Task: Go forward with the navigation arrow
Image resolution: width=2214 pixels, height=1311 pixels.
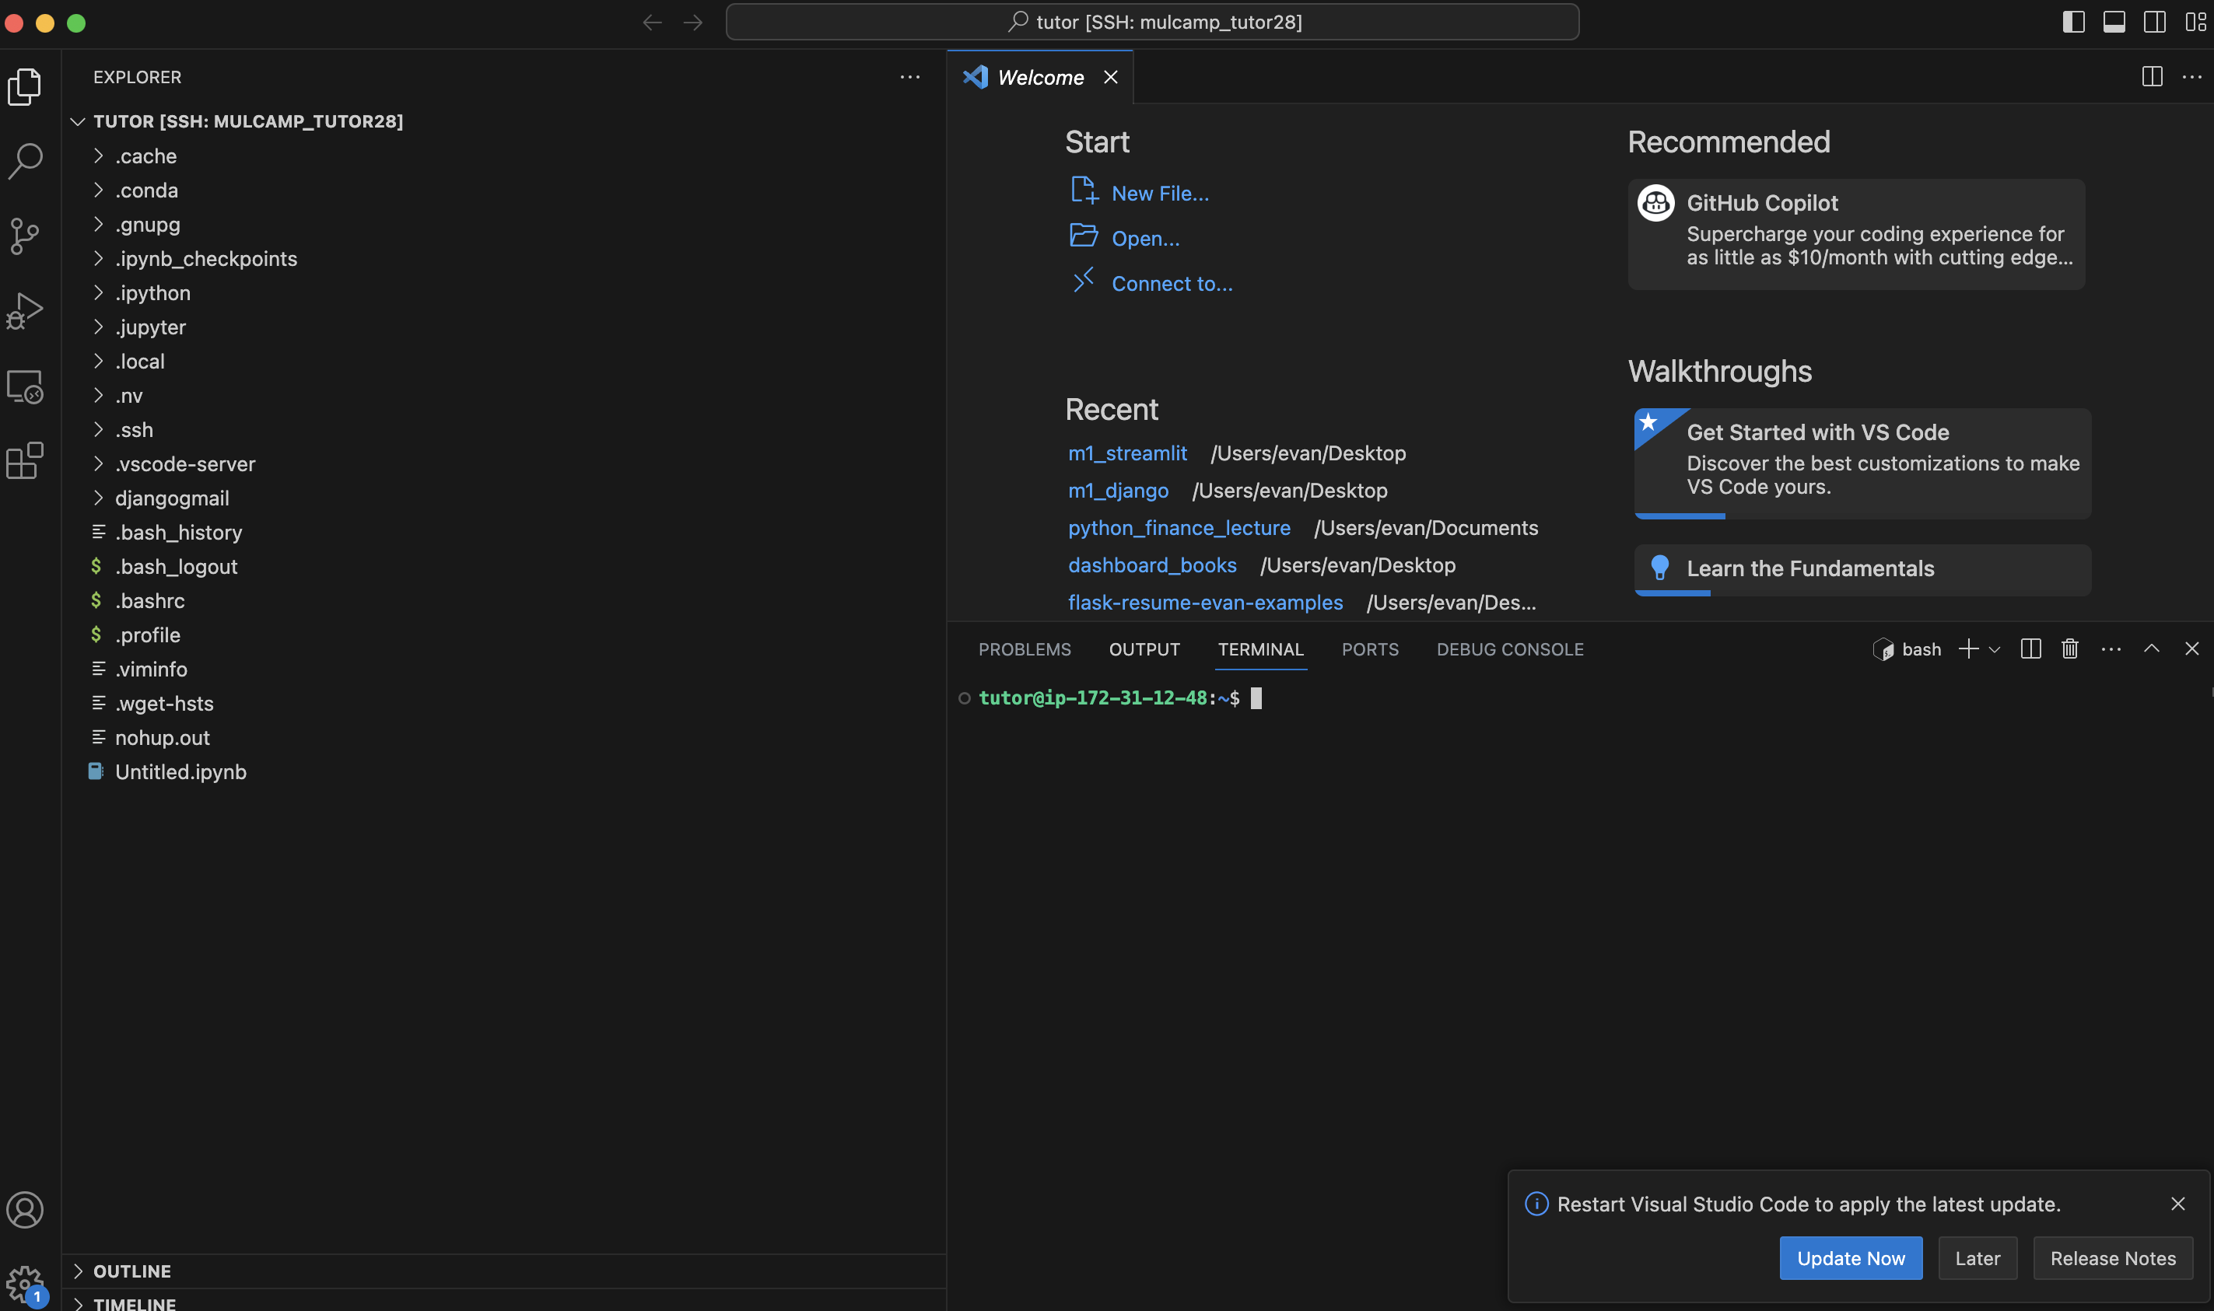Action: 693,22
